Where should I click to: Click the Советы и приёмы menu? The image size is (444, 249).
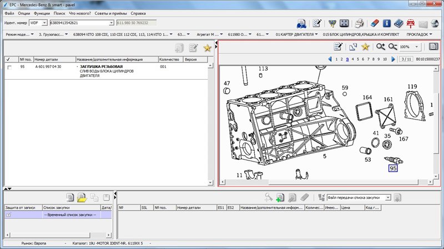[x=110, y=13]
